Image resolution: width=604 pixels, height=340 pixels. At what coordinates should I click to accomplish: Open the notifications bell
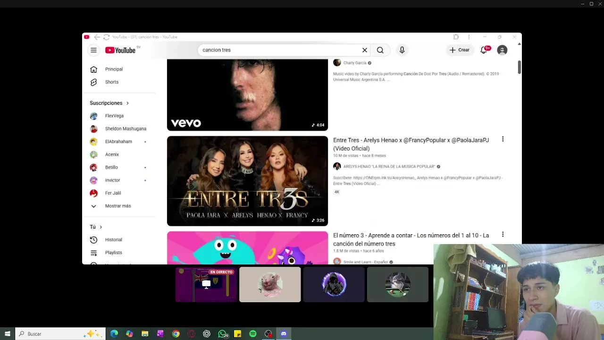click(x=484, y=50)
